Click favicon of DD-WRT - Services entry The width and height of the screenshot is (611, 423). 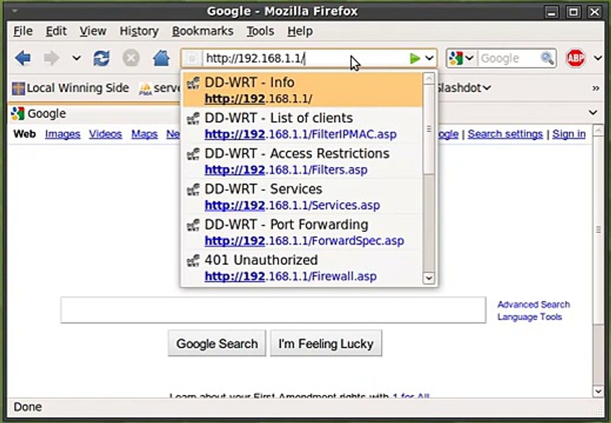(x=193, y=190)
